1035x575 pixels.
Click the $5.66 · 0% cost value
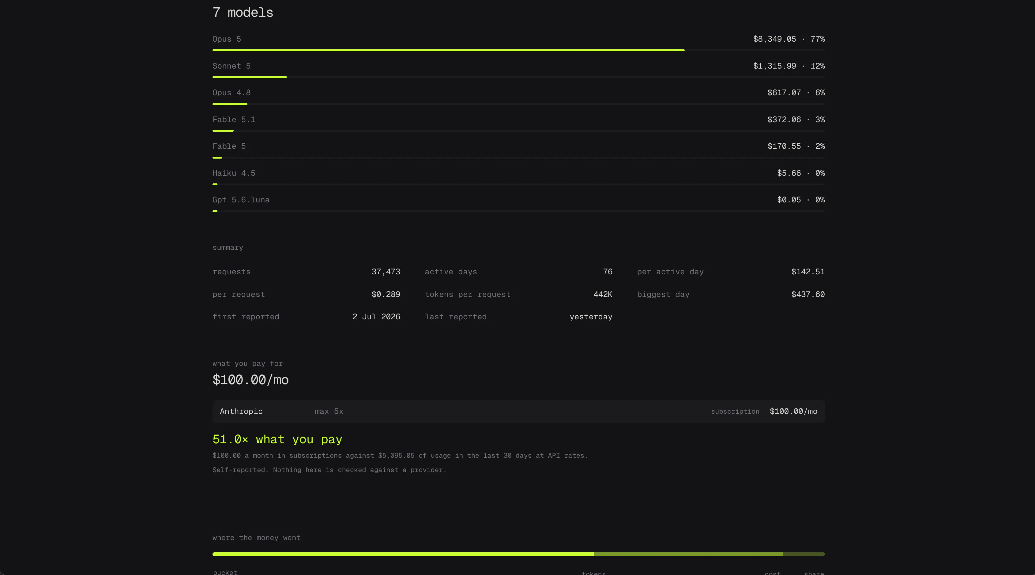tap(801, 173)
